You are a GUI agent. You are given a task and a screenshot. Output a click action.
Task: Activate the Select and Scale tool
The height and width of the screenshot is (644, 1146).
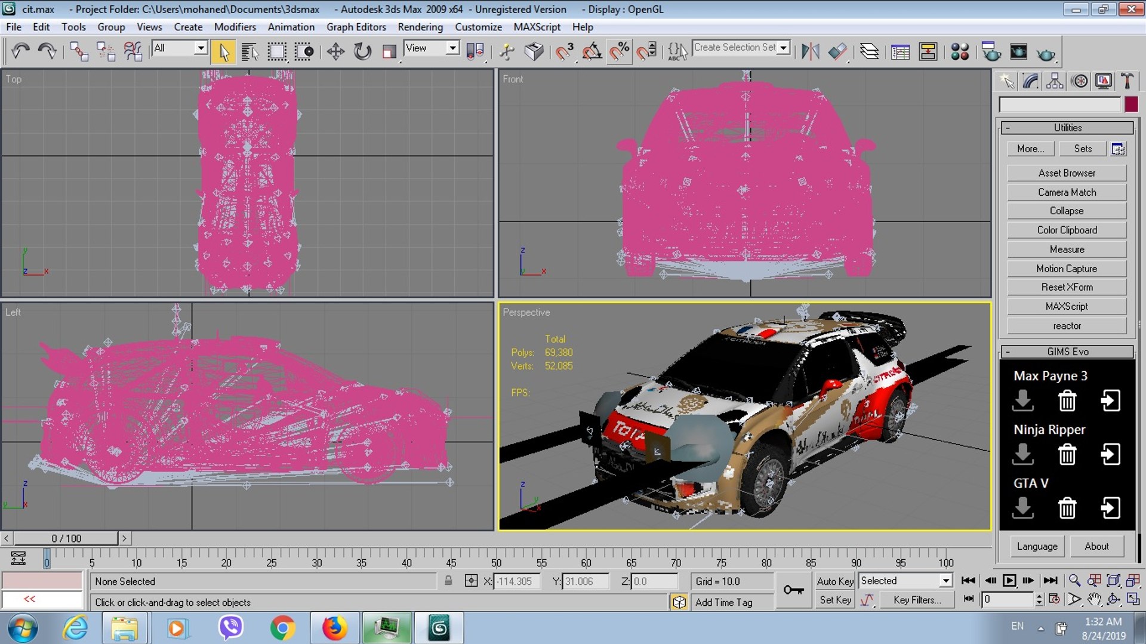pyautogui.click(x=389, y=51)
